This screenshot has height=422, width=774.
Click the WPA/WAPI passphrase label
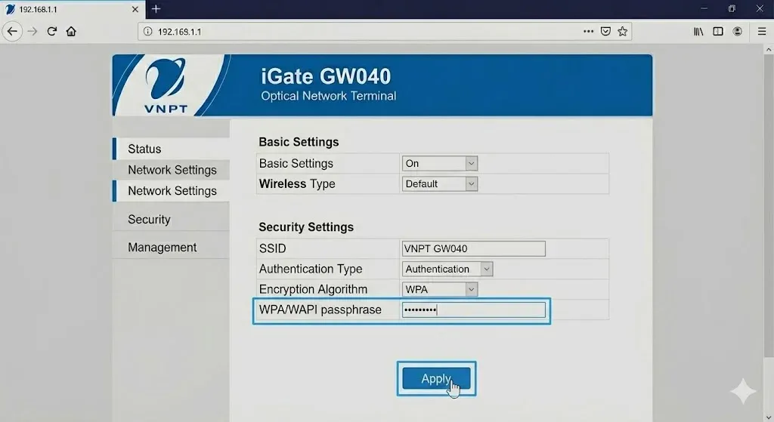point(320,310)
